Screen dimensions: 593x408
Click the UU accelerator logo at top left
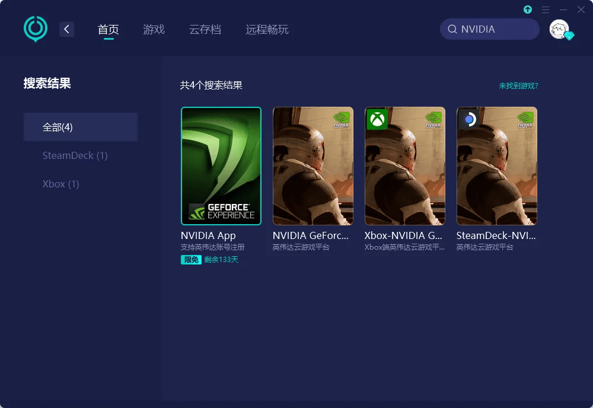(35, 28)
